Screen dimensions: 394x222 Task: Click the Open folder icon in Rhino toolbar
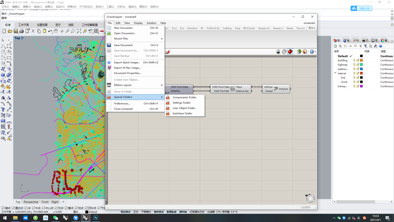pos(10,31)
